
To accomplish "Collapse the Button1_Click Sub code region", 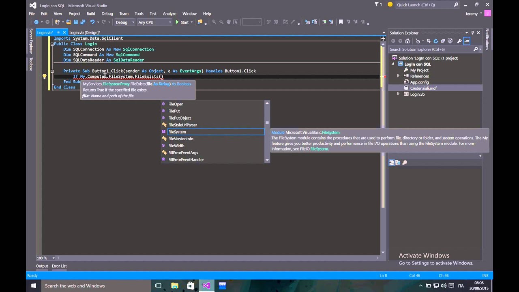I will click(52, 71).
